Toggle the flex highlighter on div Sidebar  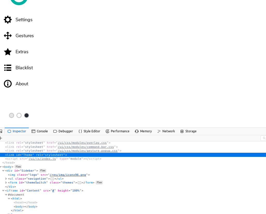[42, 171]
